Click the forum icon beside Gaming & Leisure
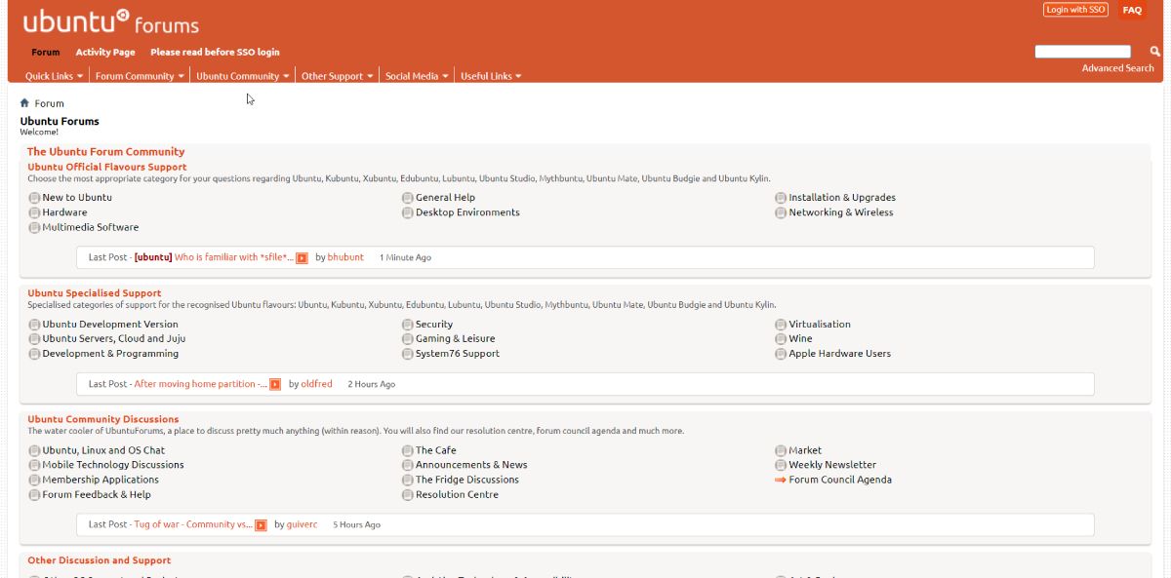1171x578 pixels. 408,339
